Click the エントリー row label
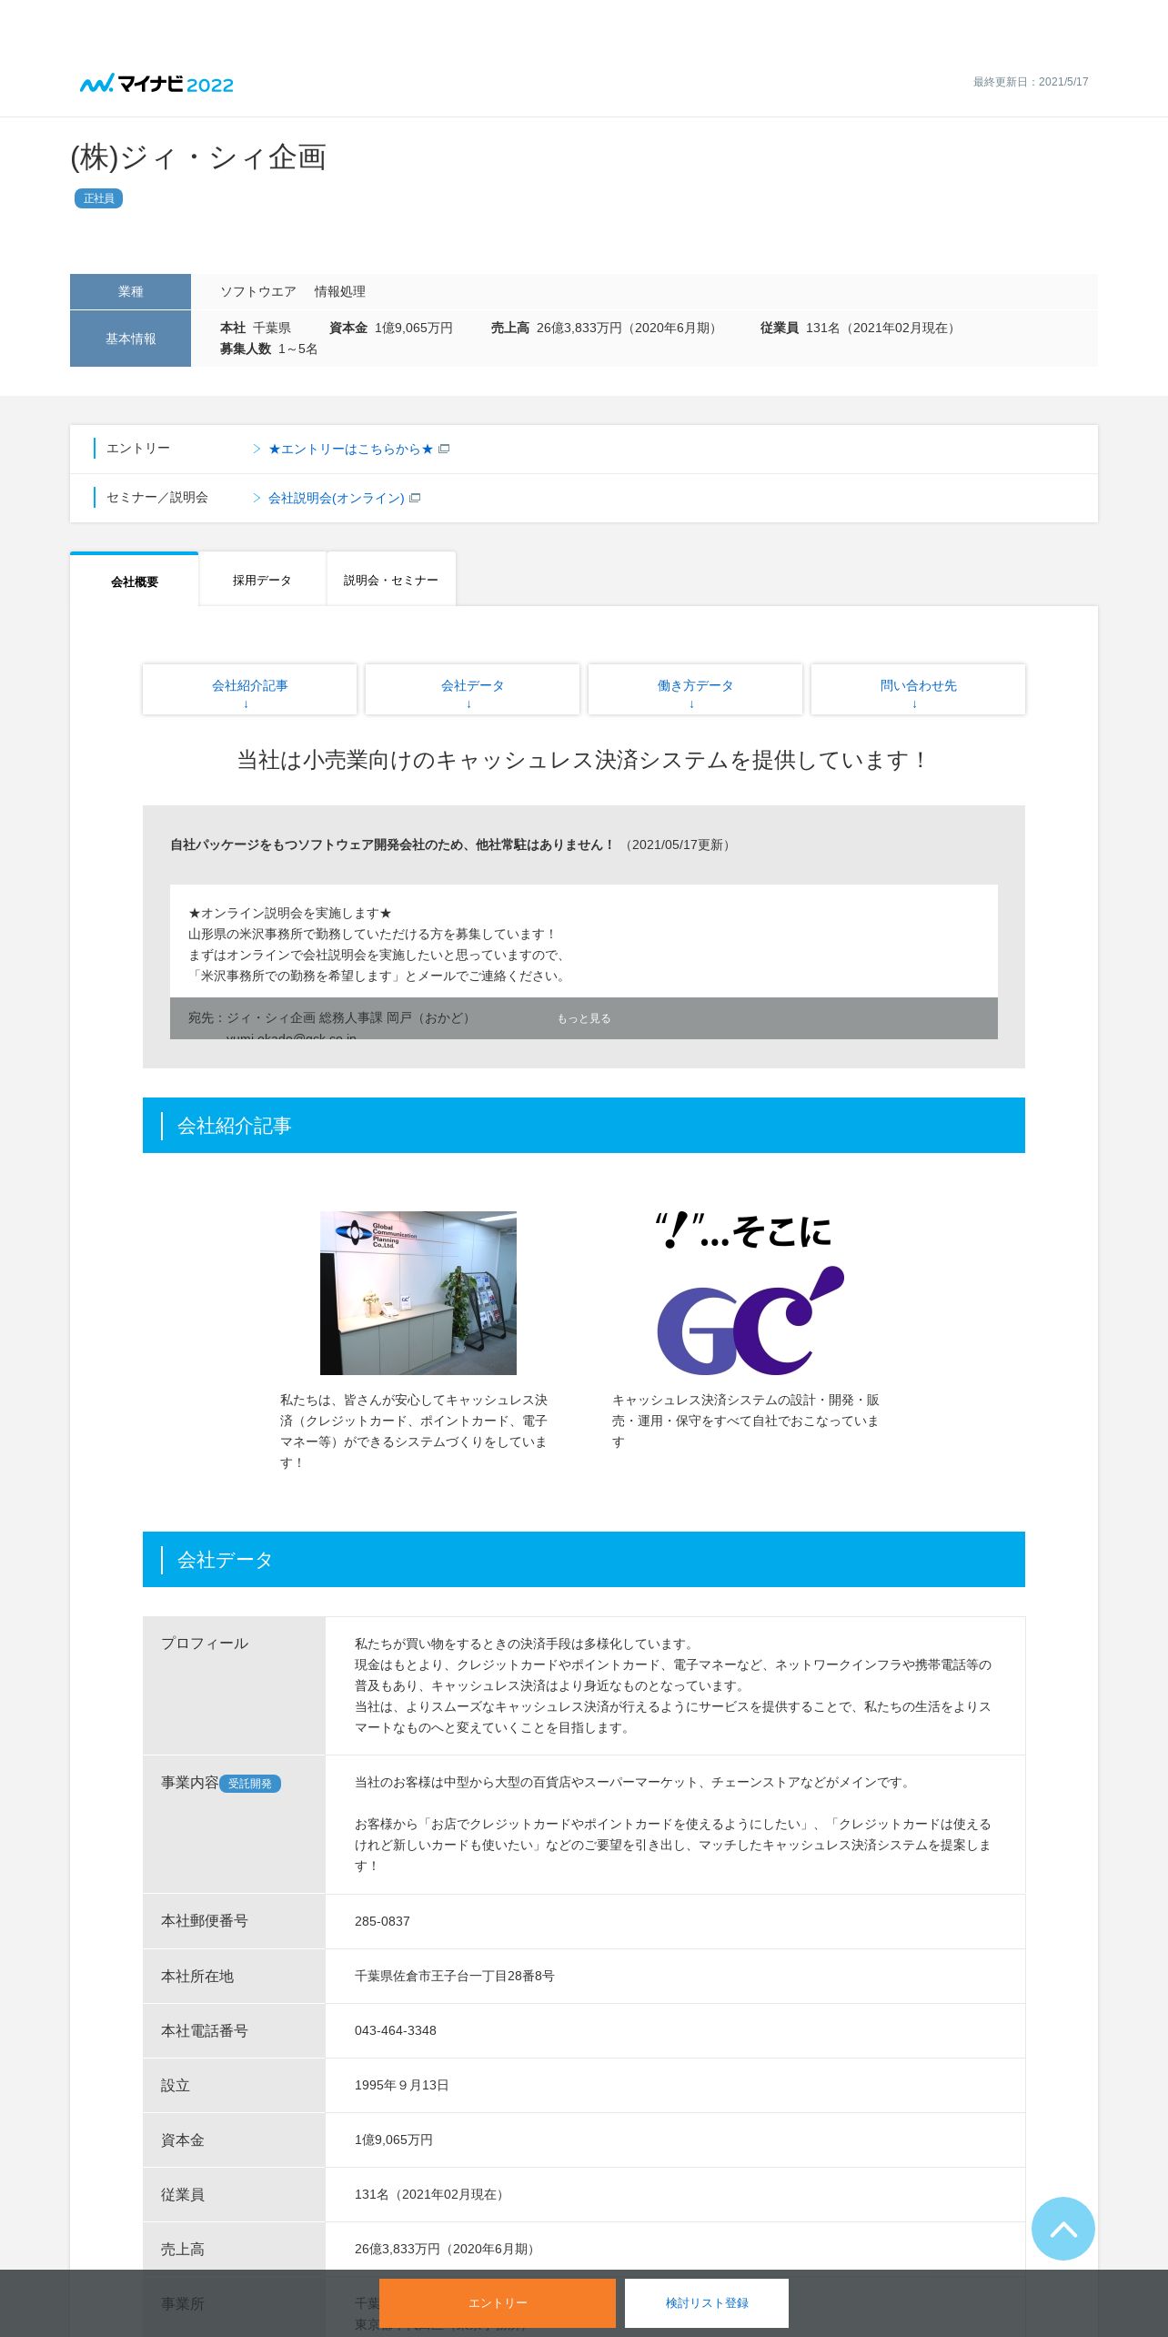The height and width of the screenshot is (2337, 1168). pos(138,449)
